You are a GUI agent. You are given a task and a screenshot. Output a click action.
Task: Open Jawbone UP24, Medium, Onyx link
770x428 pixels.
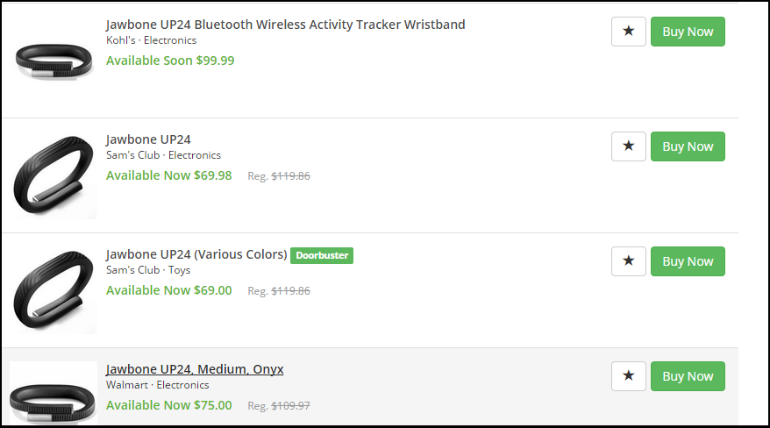click(x=195, y=369)
